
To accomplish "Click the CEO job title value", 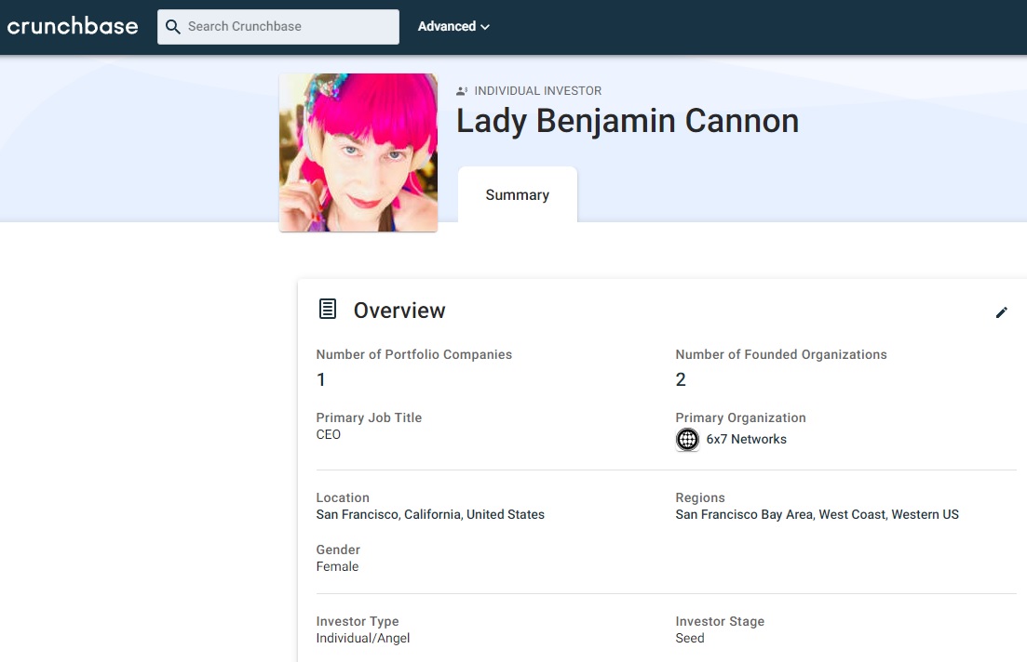I will coord(328,434).
